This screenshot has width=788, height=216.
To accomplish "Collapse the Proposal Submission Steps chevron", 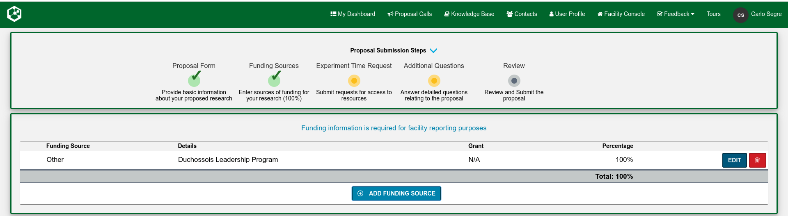I will 433,50.
